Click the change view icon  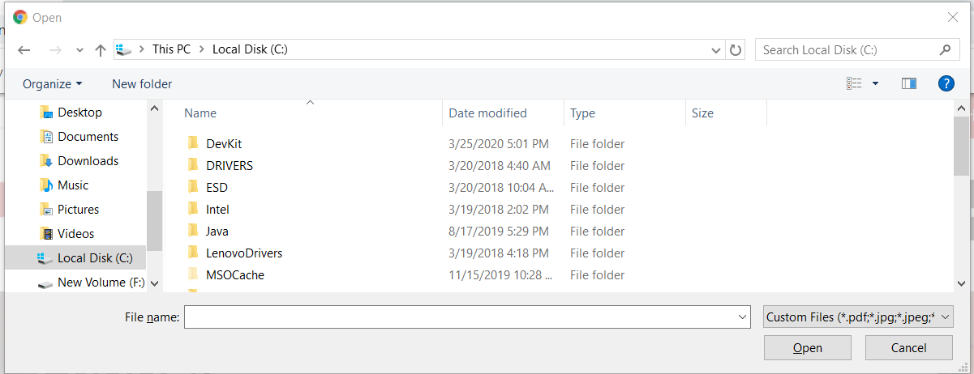854,83
